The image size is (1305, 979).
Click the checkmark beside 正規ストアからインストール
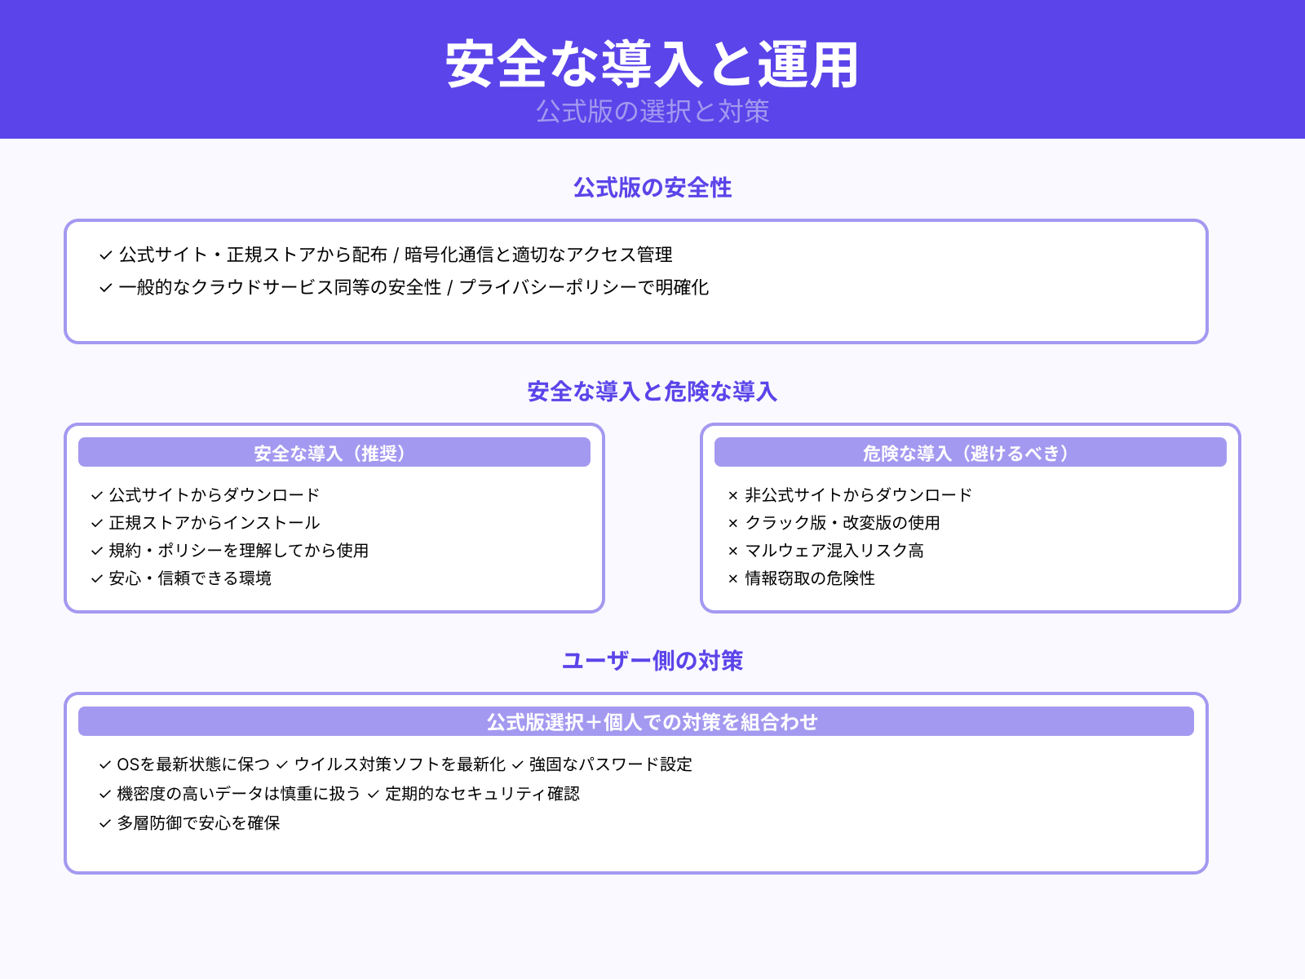pyautogui.click(x=95, y=523)
